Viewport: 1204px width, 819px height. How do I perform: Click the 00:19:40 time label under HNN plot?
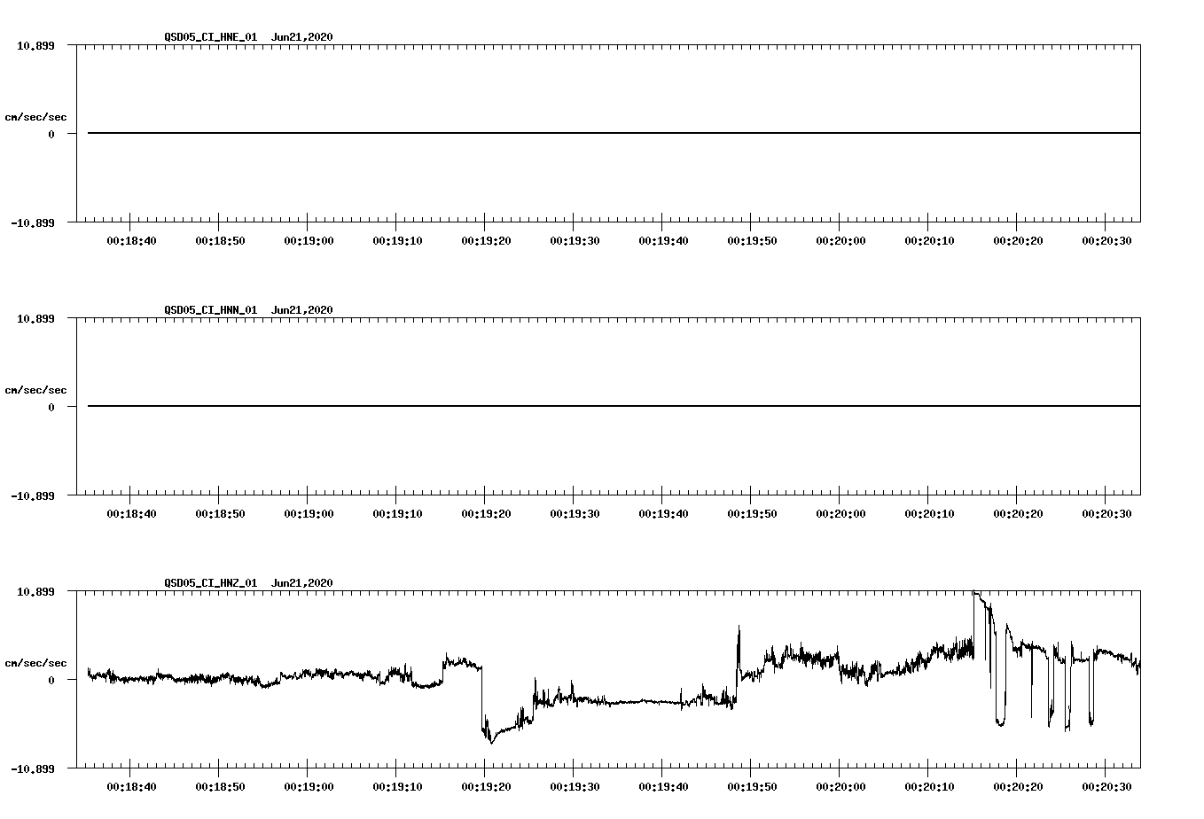(663, 514)
